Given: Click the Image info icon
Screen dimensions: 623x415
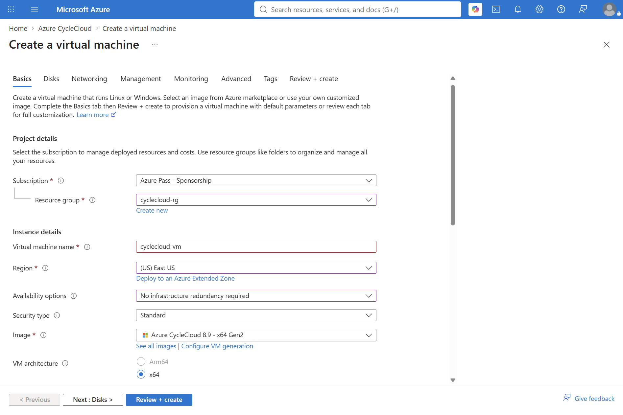Looking at the screenshot, I should click(x=43, y=335).
